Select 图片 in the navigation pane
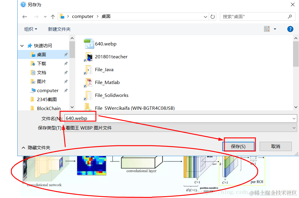299x198 pixels. click(x=42, y=81)
